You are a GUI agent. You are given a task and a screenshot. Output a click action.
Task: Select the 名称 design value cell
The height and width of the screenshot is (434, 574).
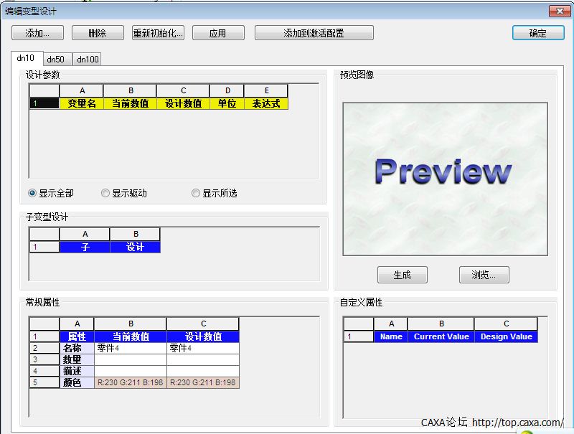coord(202,348)
